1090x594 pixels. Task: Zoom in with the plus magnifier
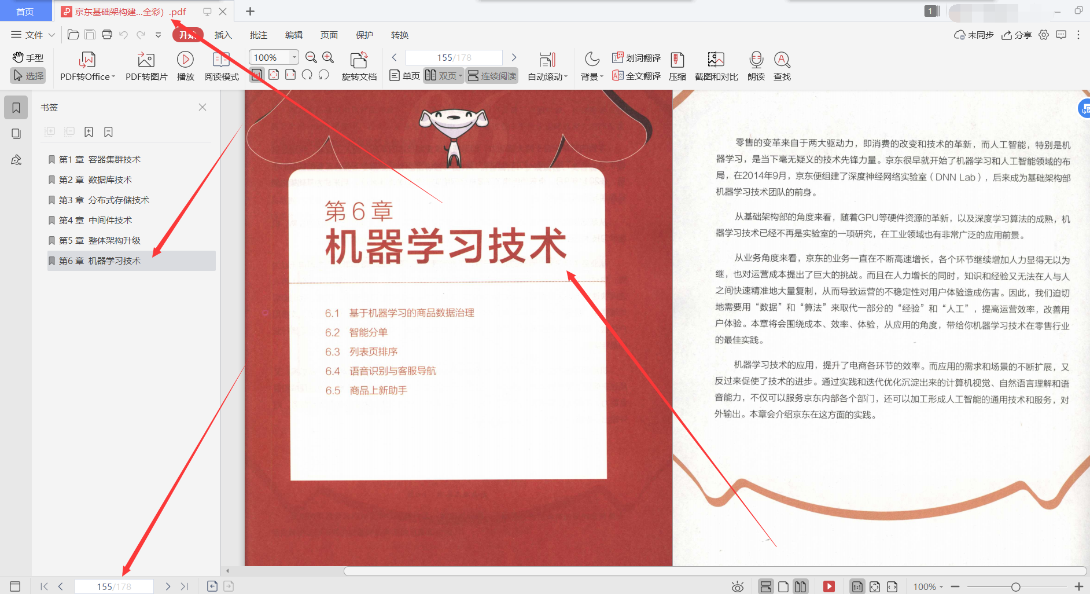[x=328, y=57]
